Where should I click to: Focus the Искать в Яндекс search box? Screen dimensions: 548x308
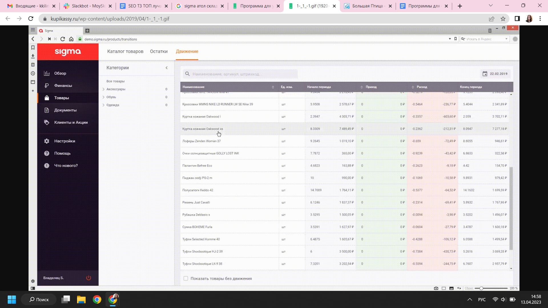(485, 39)
